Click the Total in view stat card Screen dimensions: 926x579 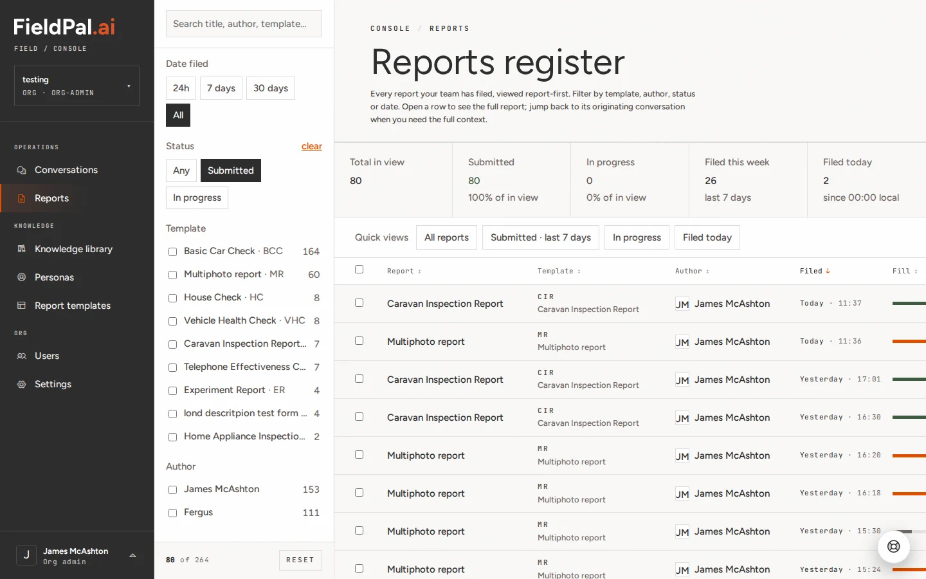(393, 179)
